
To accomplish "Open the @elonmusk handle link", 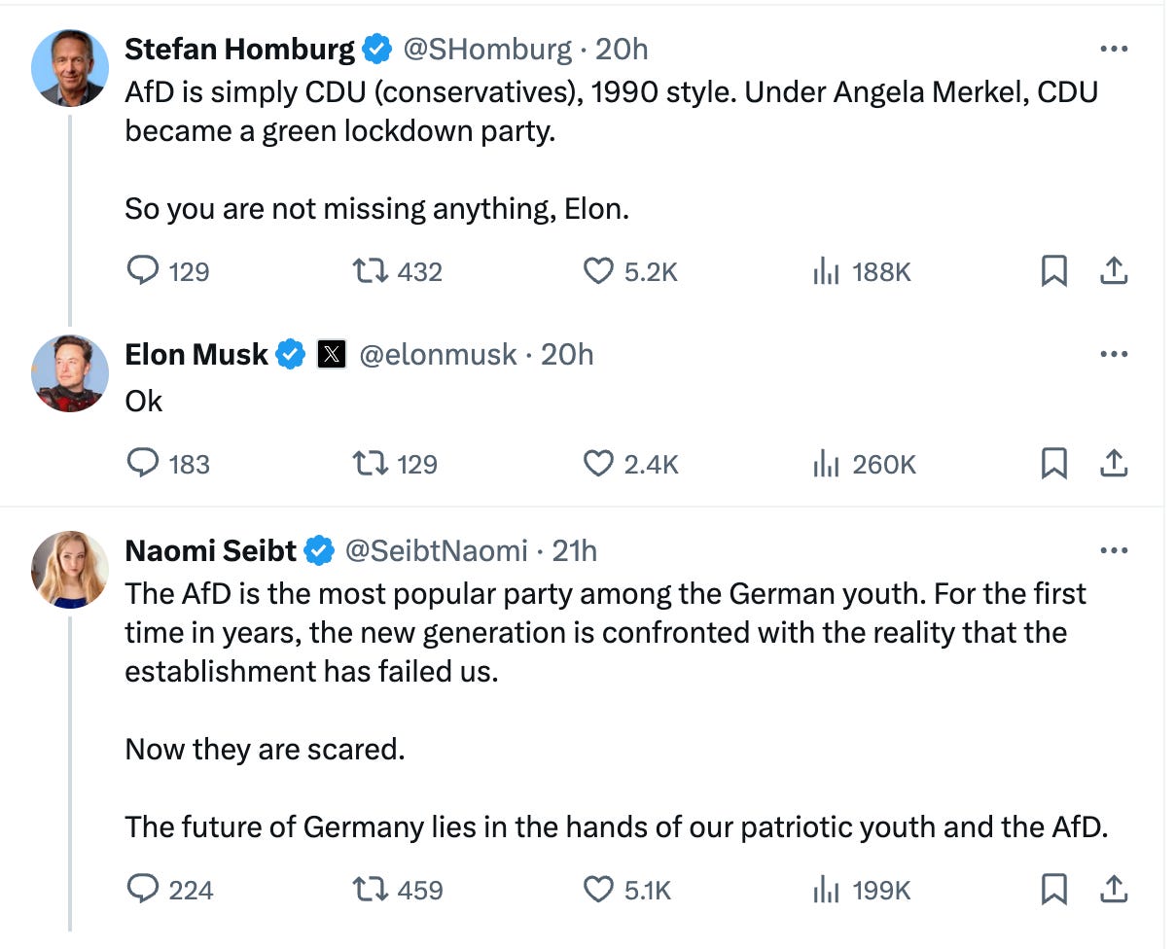I will click(438, 355).
